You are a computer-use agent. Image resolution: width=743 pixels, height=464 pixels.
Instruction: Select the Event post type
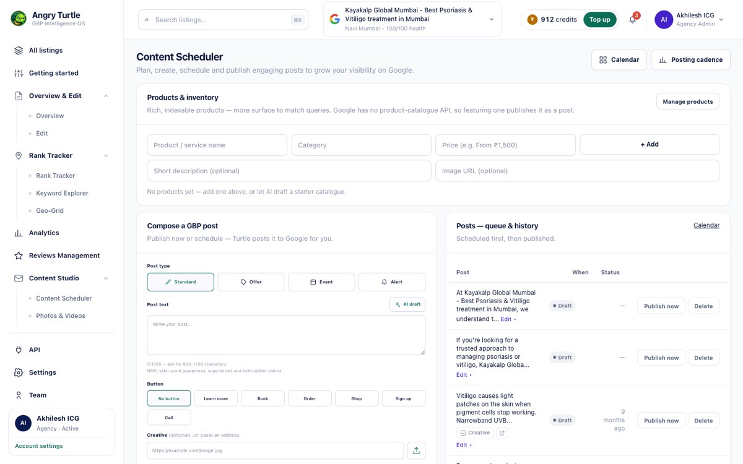[x=321, y=282]
